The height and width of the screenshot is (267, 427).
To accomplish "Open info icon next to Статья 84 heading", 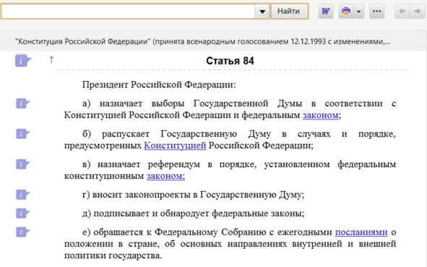I will [x=23, y=61].
